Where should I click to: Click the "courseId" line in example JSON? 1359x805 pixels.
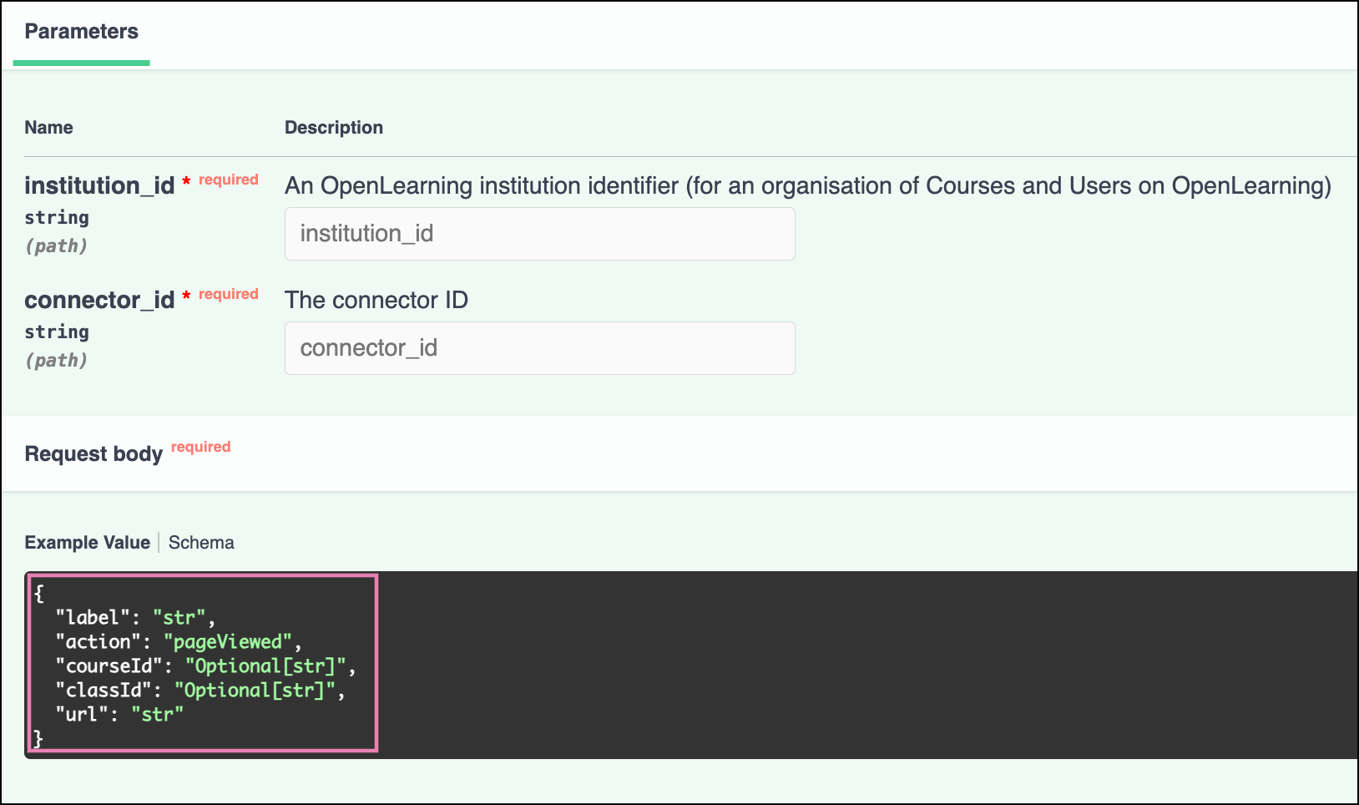click(205, 666)
